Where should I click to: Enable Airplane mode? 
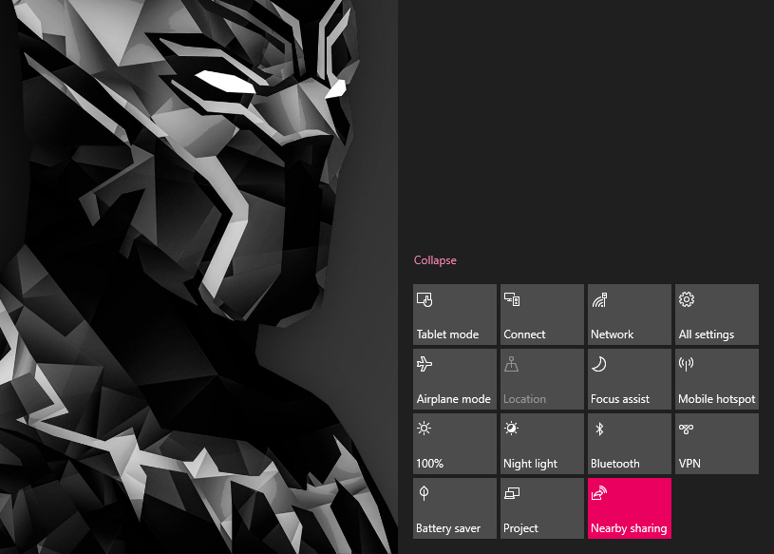coord(455,379)
